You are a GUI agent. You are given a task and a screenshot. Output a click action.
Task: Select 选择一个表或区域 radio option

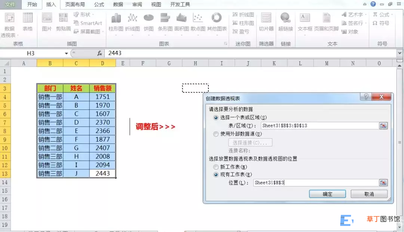point(216,118)
